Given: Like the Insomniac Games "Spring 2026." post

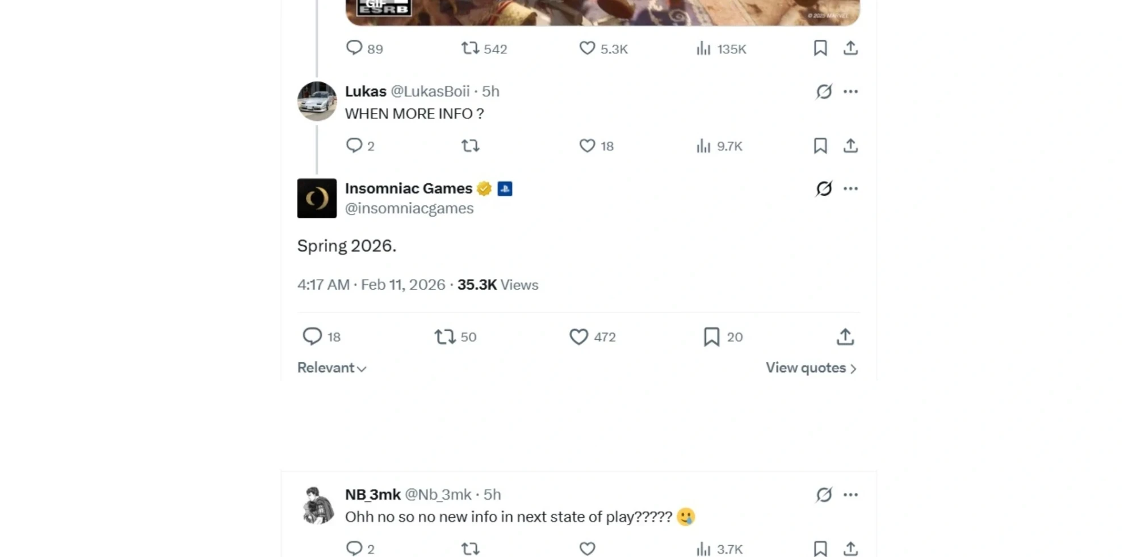Looking at the screenshot, I should click(578, 337).
